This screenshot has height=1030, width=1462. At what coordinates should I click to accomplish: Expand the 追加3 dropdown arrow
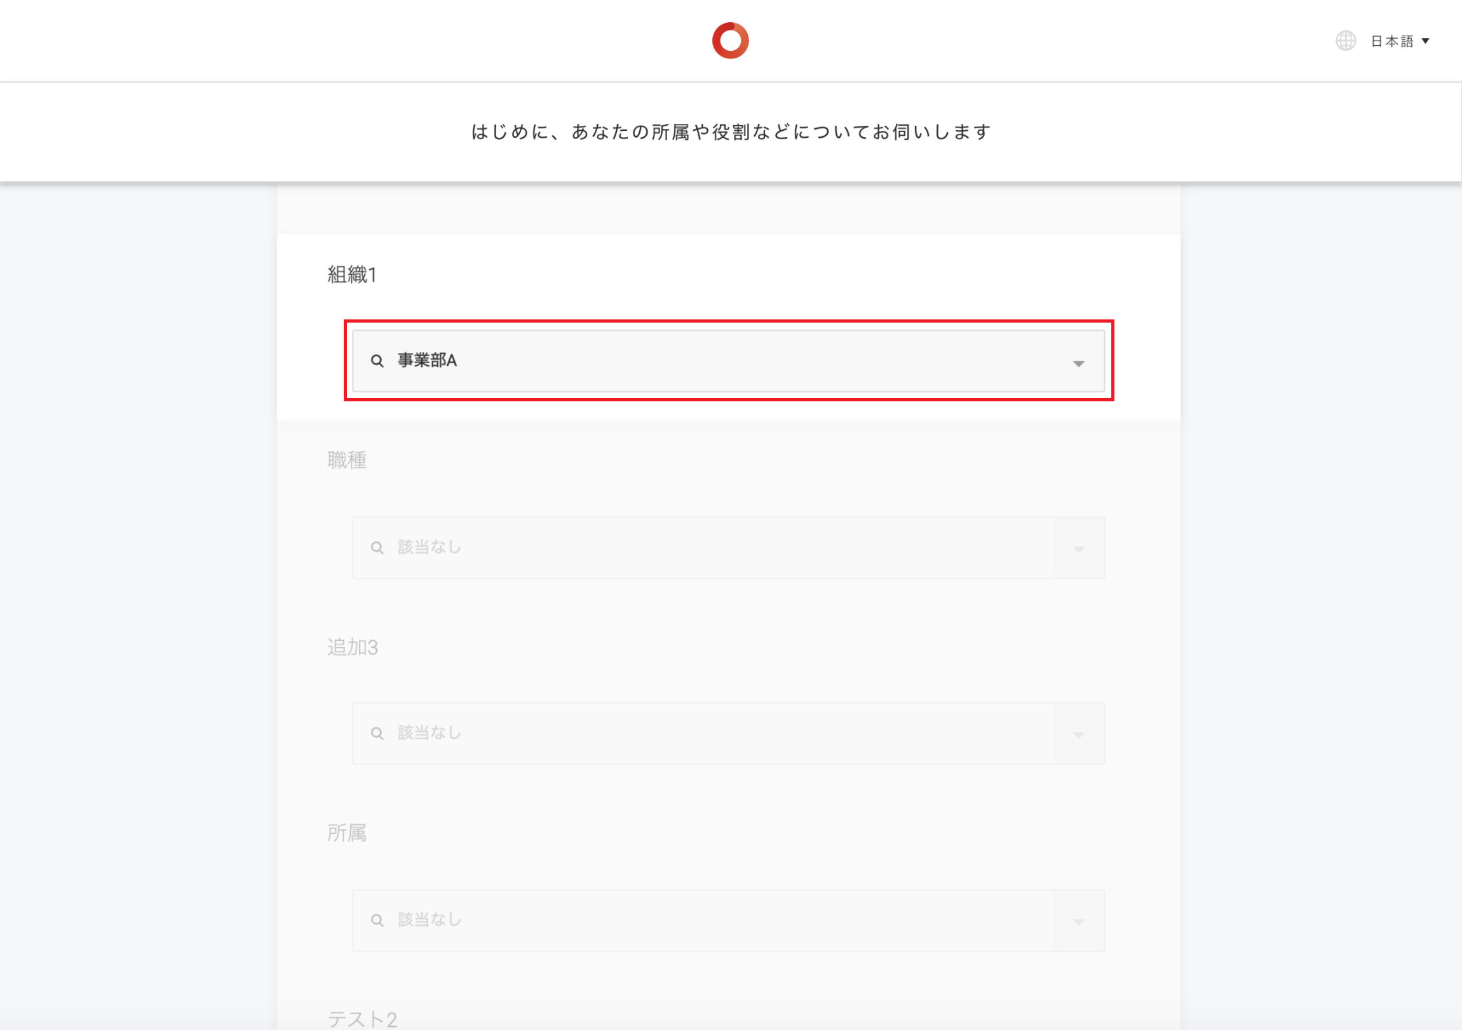click(1078, 735)
